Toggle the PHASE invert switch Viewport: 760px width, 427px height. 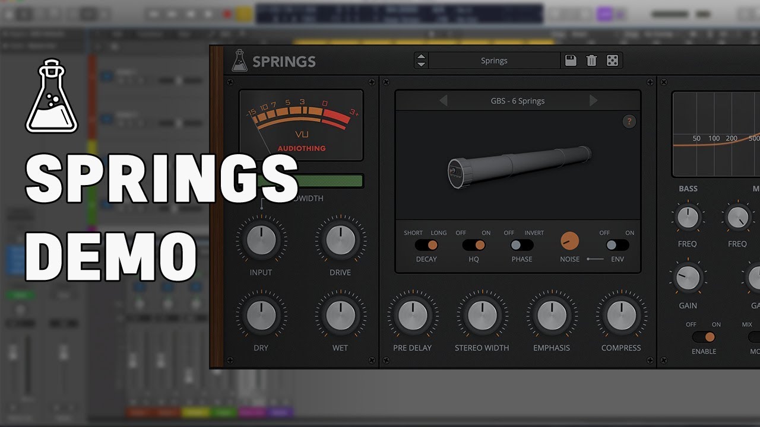pyautogui.click(x=522, y=245)
